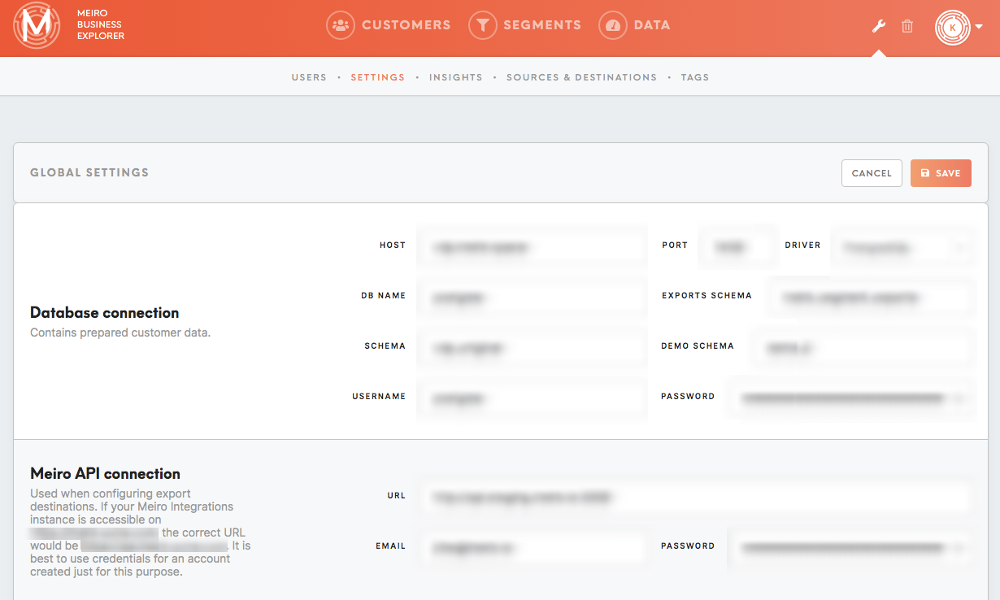Open the Driver dropdown
The width and height of the screenshot is (1000, 600).
click(x=902, y=246)
